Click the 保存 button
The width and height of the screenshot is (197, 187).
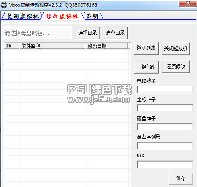click(x=181, y=179)
